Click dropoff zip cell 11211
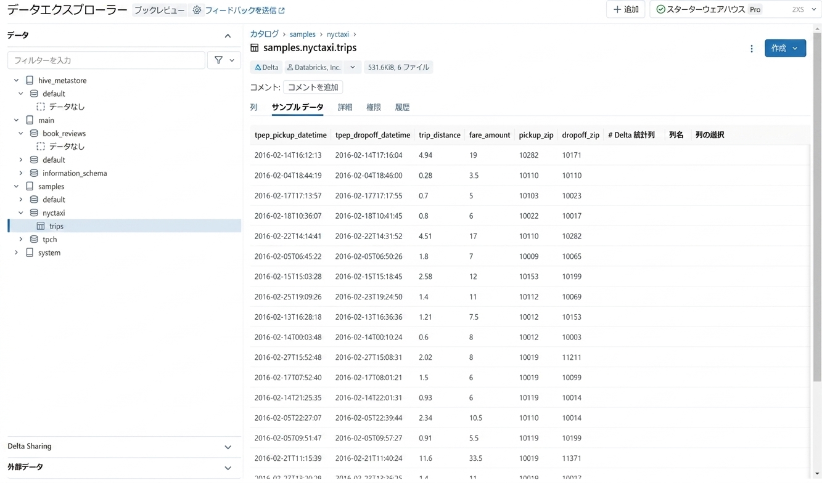Screen dimensions: 822x483 click(572, 357)
